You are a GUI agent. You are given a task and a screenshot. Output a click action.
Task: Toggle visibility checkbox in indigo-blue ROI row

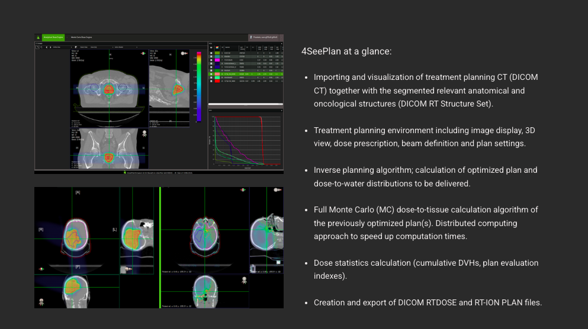click(211, 67)
